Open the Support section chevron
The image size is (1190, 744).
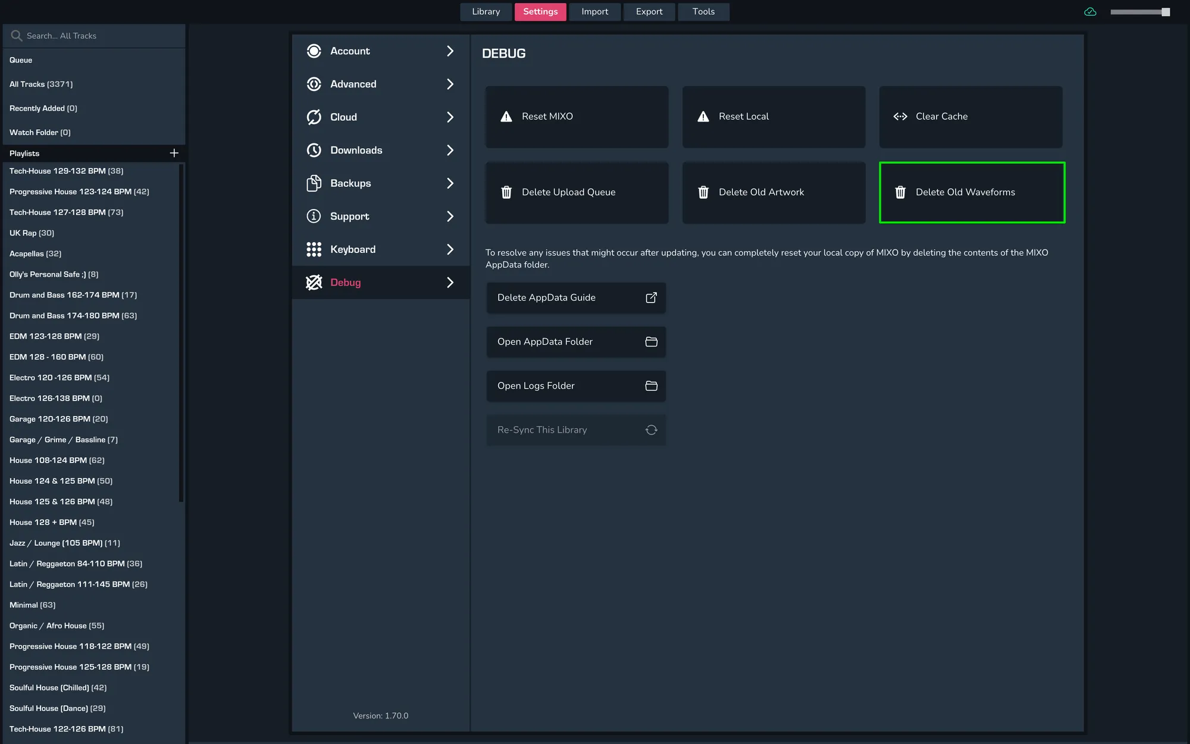tap(450, 216)
